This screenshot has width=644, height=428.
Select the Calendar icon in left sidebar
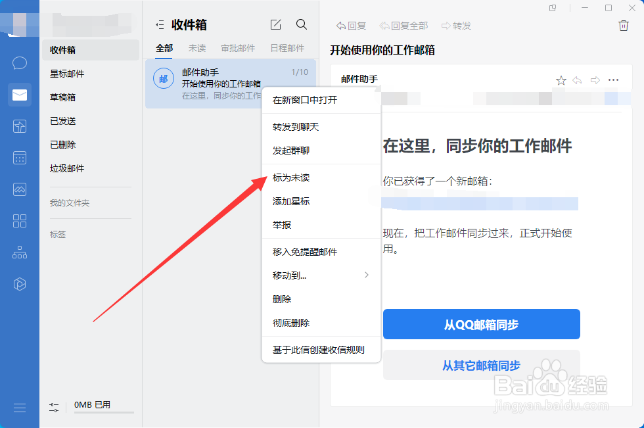[20, 158]
